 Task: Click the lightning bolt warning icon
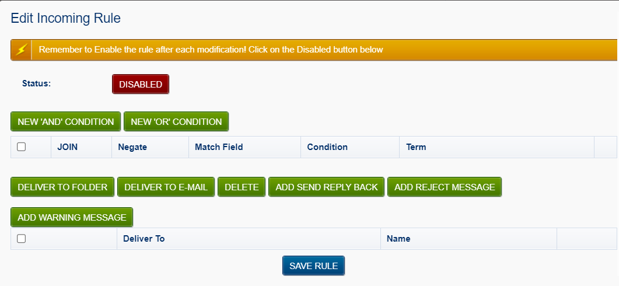click(x=21, y=50)
